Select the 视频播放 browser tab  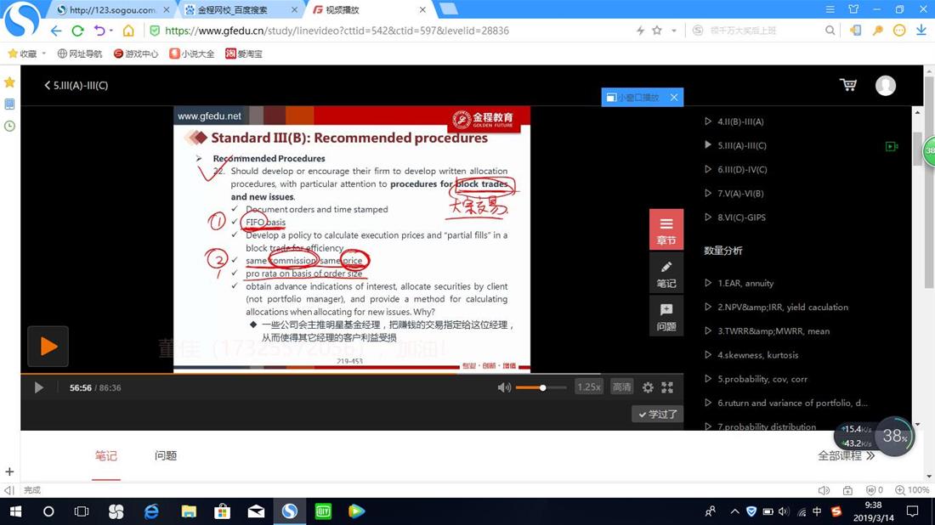[x=369, y=9]
